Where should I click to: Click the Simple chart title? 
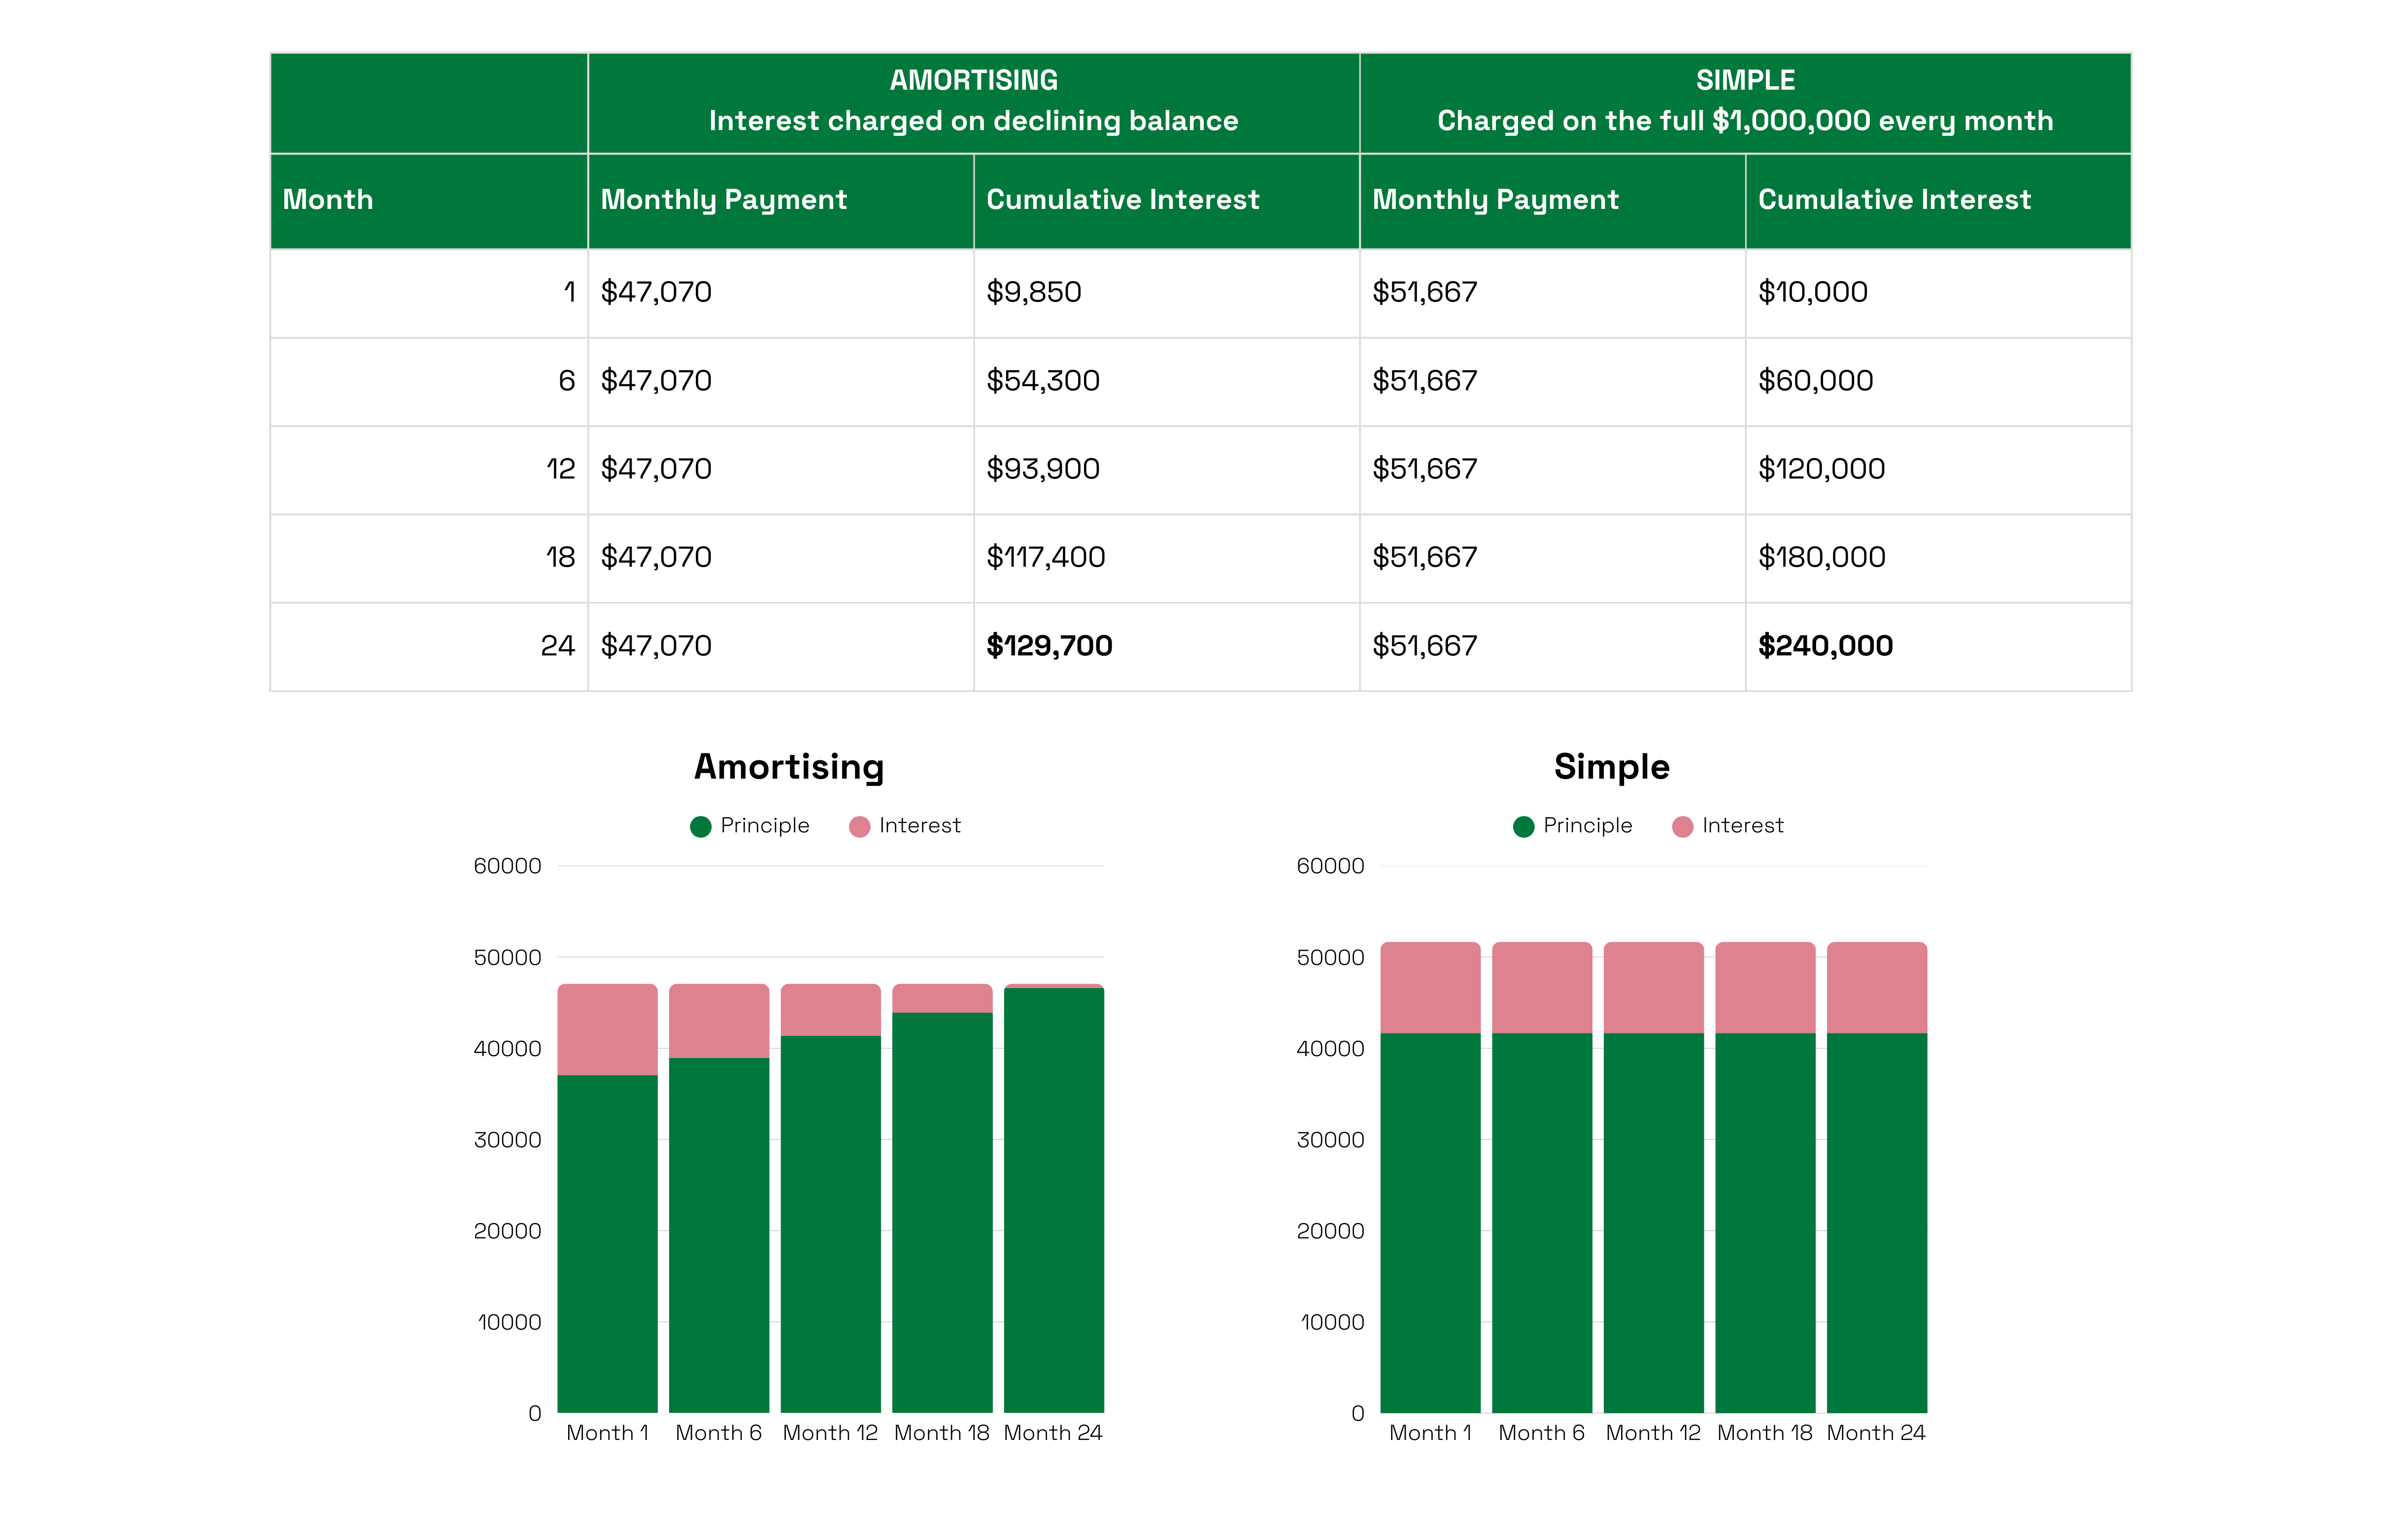pos(1611,767)
